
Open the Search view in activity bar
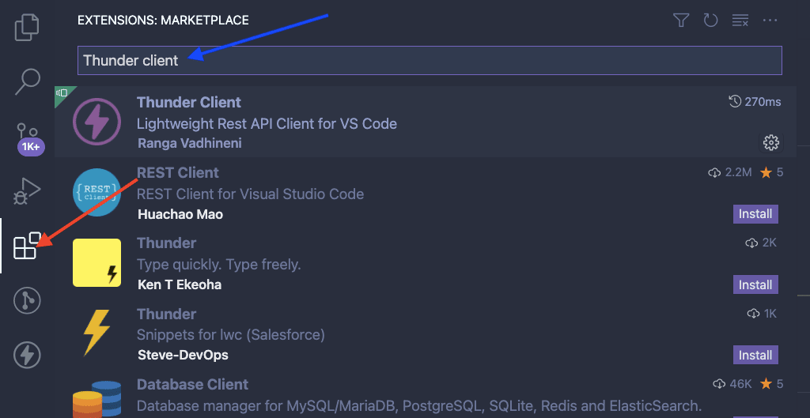[27, 81]
